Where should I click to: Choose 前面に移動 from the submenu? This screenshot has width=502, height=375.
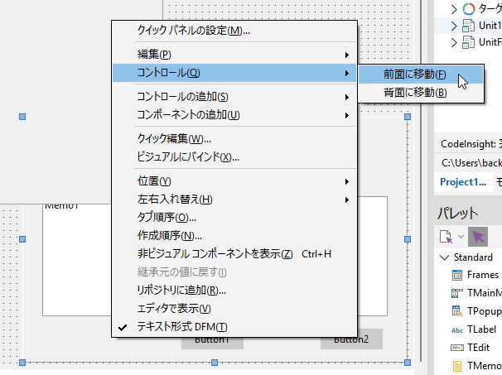click(x=414, y=75)
